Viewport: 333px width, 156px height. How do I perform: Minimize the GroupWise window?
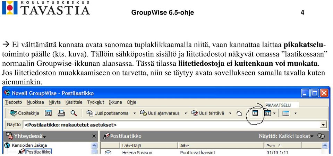coord(305,93)
